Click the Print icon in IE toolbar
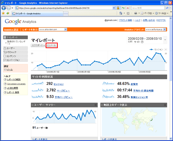173x141 pixels. (136, 13)
